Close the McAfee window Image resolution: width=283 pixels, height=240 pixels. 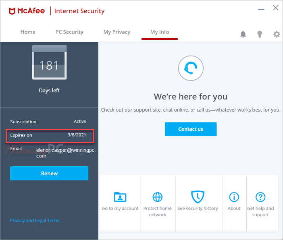tap(276, 8)
